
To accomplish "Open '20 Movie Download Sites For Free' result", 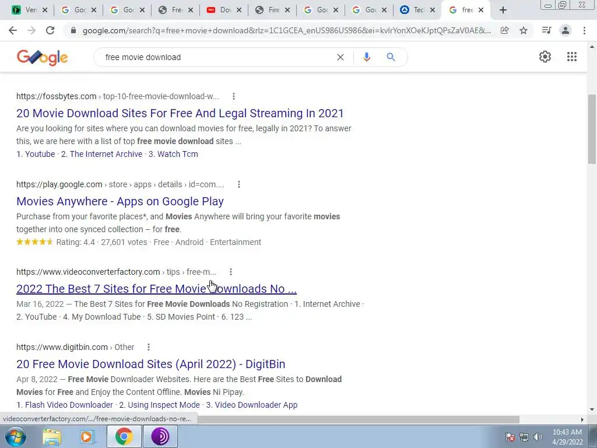I will click(x=180, y=113).
